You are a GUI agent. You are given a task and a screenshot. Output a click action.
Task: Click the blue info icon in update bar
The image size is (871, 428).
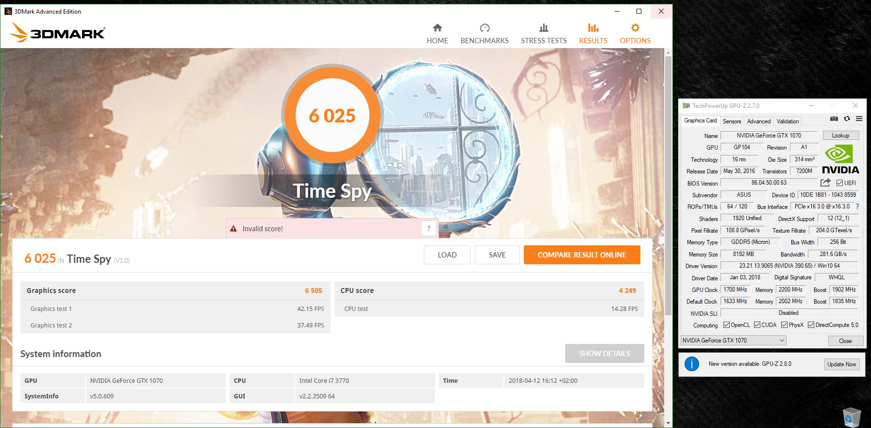pyautogui.click(x=691, y=364)
